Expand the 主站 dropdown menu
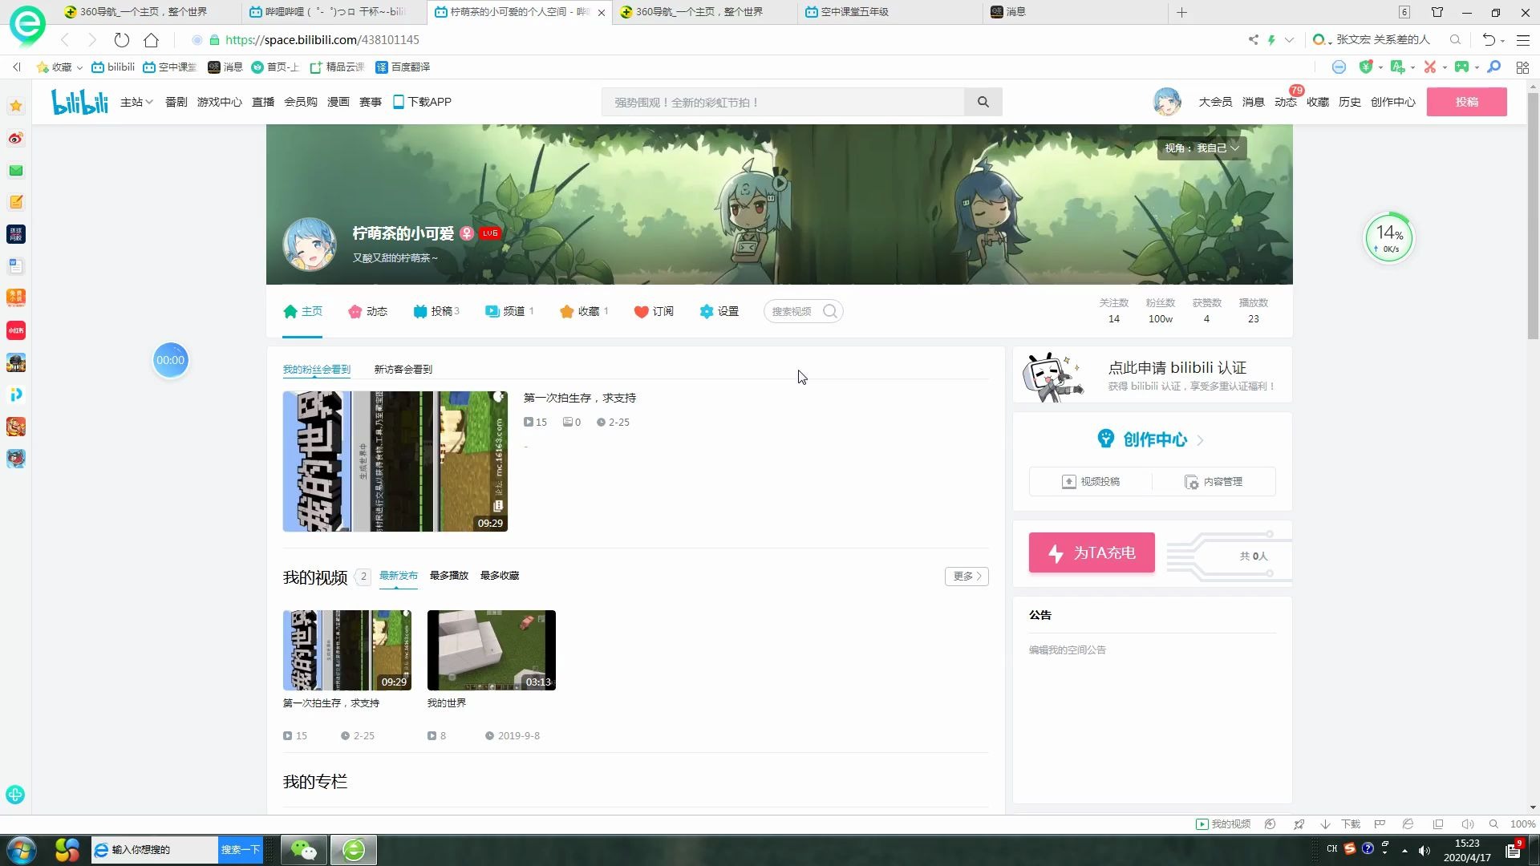This screenshot has height=866, width=1540. pyautogui.click(x=136, y=102)
